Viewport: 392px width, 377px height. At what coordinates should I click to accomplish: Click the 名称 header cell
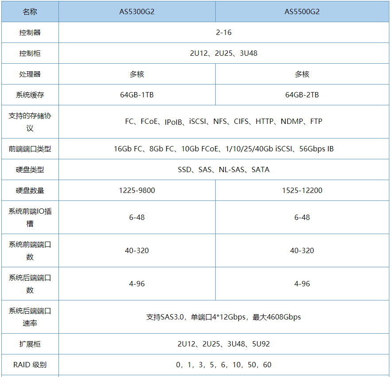[30, 12]
